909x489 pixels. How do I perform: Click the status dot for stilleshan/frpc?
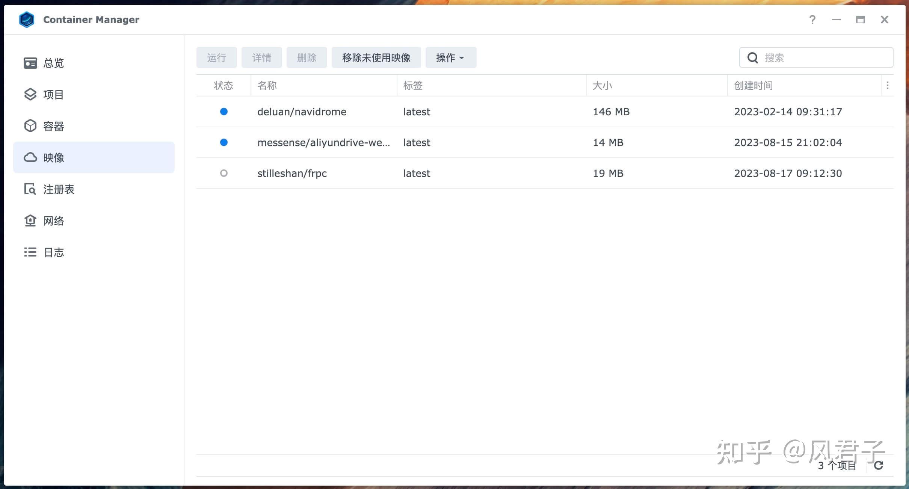[x=224, y=173]
